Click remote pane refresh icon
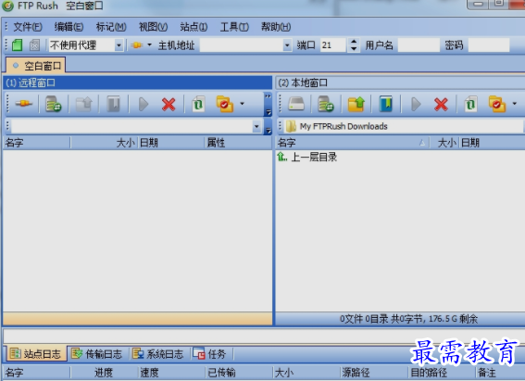The width and height of the screenshot is (525, 381). [x=198, y=104]
